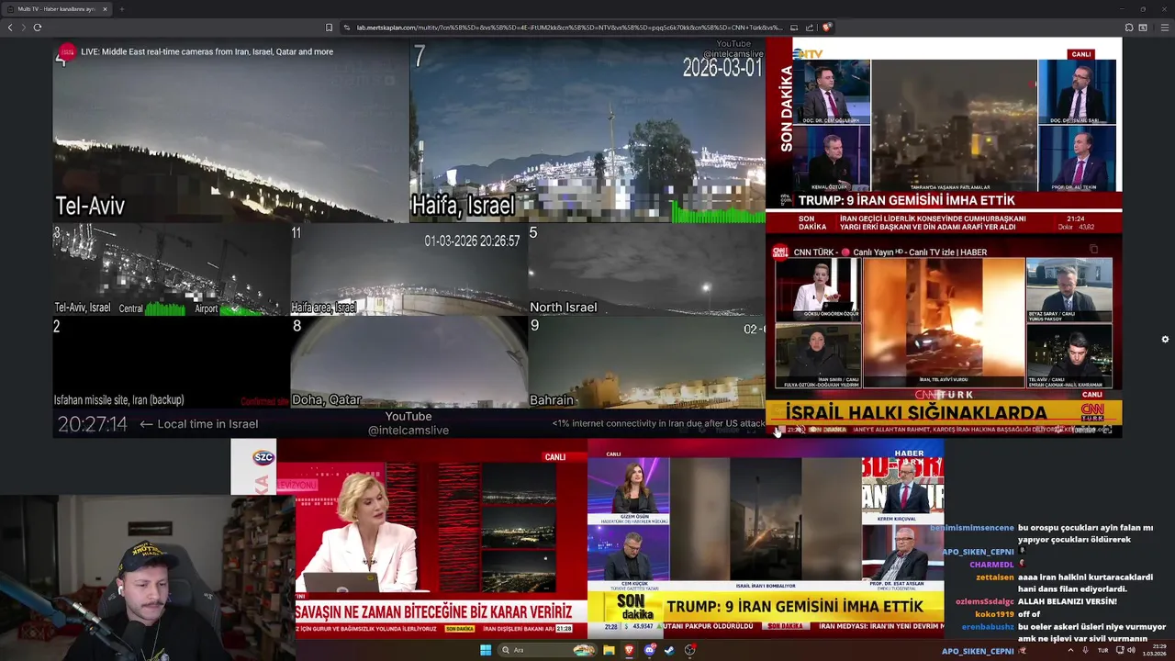The image size is (1175, 661).
Task: Share this page from address bar
Action: pos(810,28)
